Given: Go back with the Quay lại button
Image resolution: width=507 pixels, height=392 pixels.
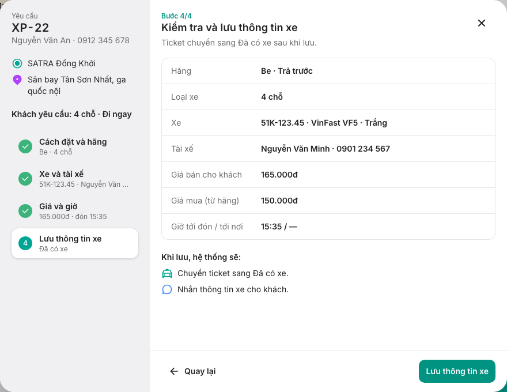Looking at the screenshot, I should (192, 371).
